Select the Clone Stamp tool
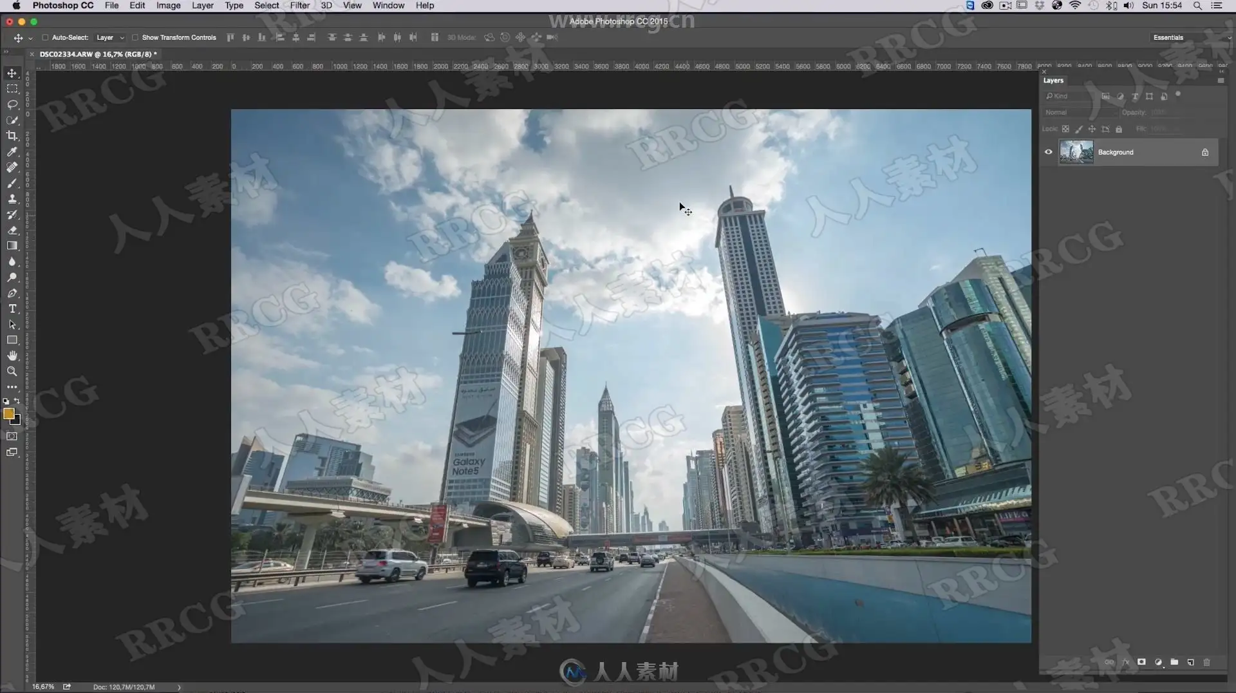 pos(12,199)
